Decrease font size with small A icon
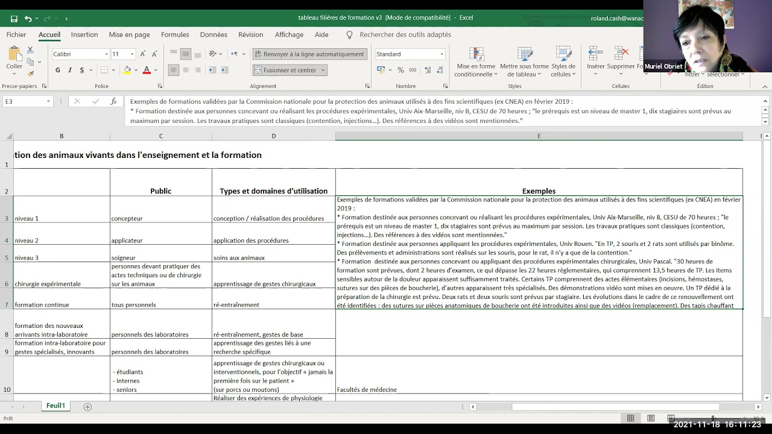This screenshot has width=772, height=434. coord(156,54)
